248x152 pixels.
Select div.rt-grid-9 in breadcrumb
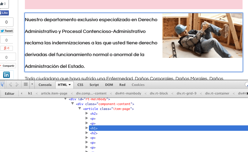click(187, 93)
